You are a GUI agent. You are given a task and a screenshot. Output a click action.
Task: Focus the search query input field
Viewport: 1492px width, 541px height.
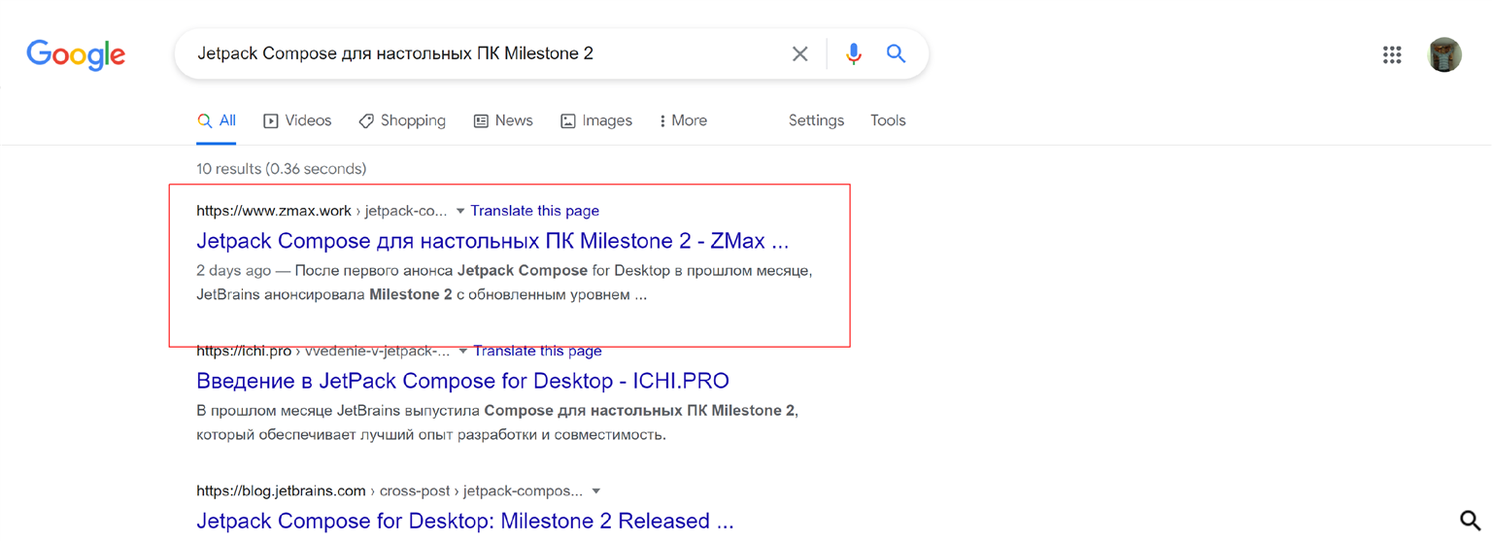[x=486, y=53]
